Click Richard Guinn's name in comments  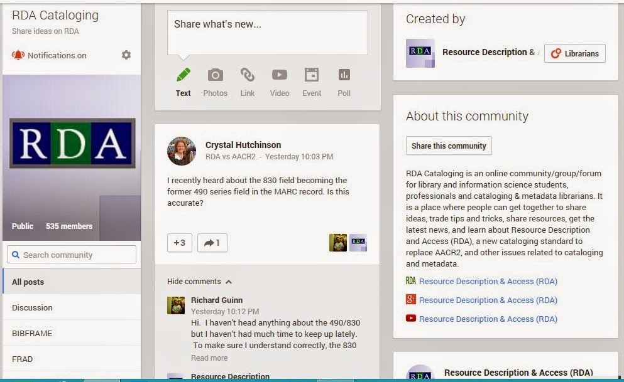(x=217, y=300)
